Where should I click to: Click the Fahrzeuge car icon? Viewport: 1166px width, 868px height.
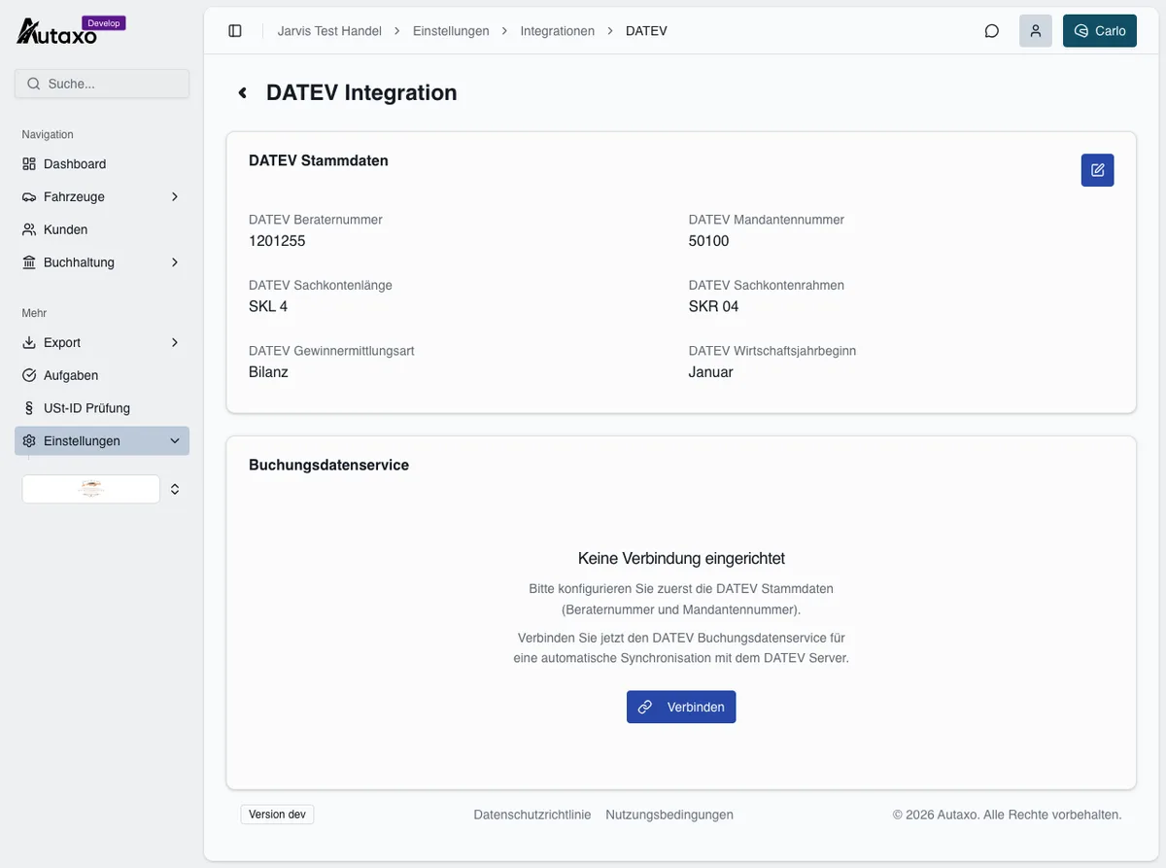[x=29, y=196]
